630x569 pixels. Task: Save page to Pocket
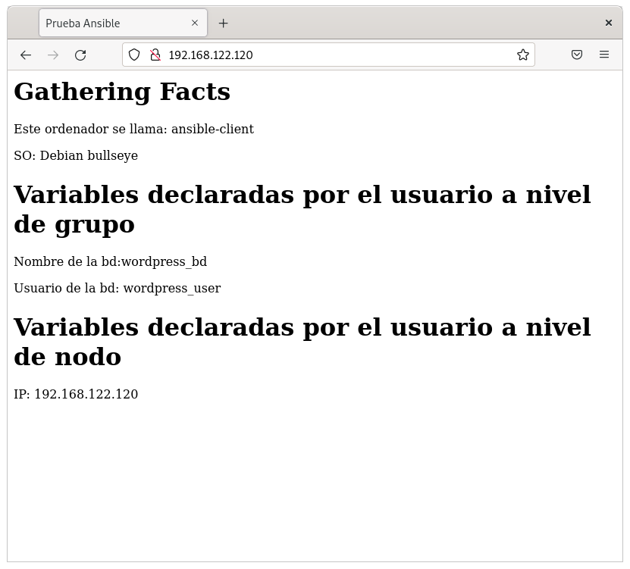tap(577, 55)
